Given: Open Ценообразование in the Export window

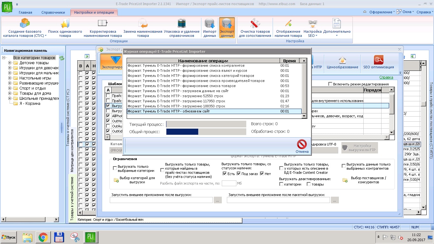Looking at the screenshot, I should 342,62.
